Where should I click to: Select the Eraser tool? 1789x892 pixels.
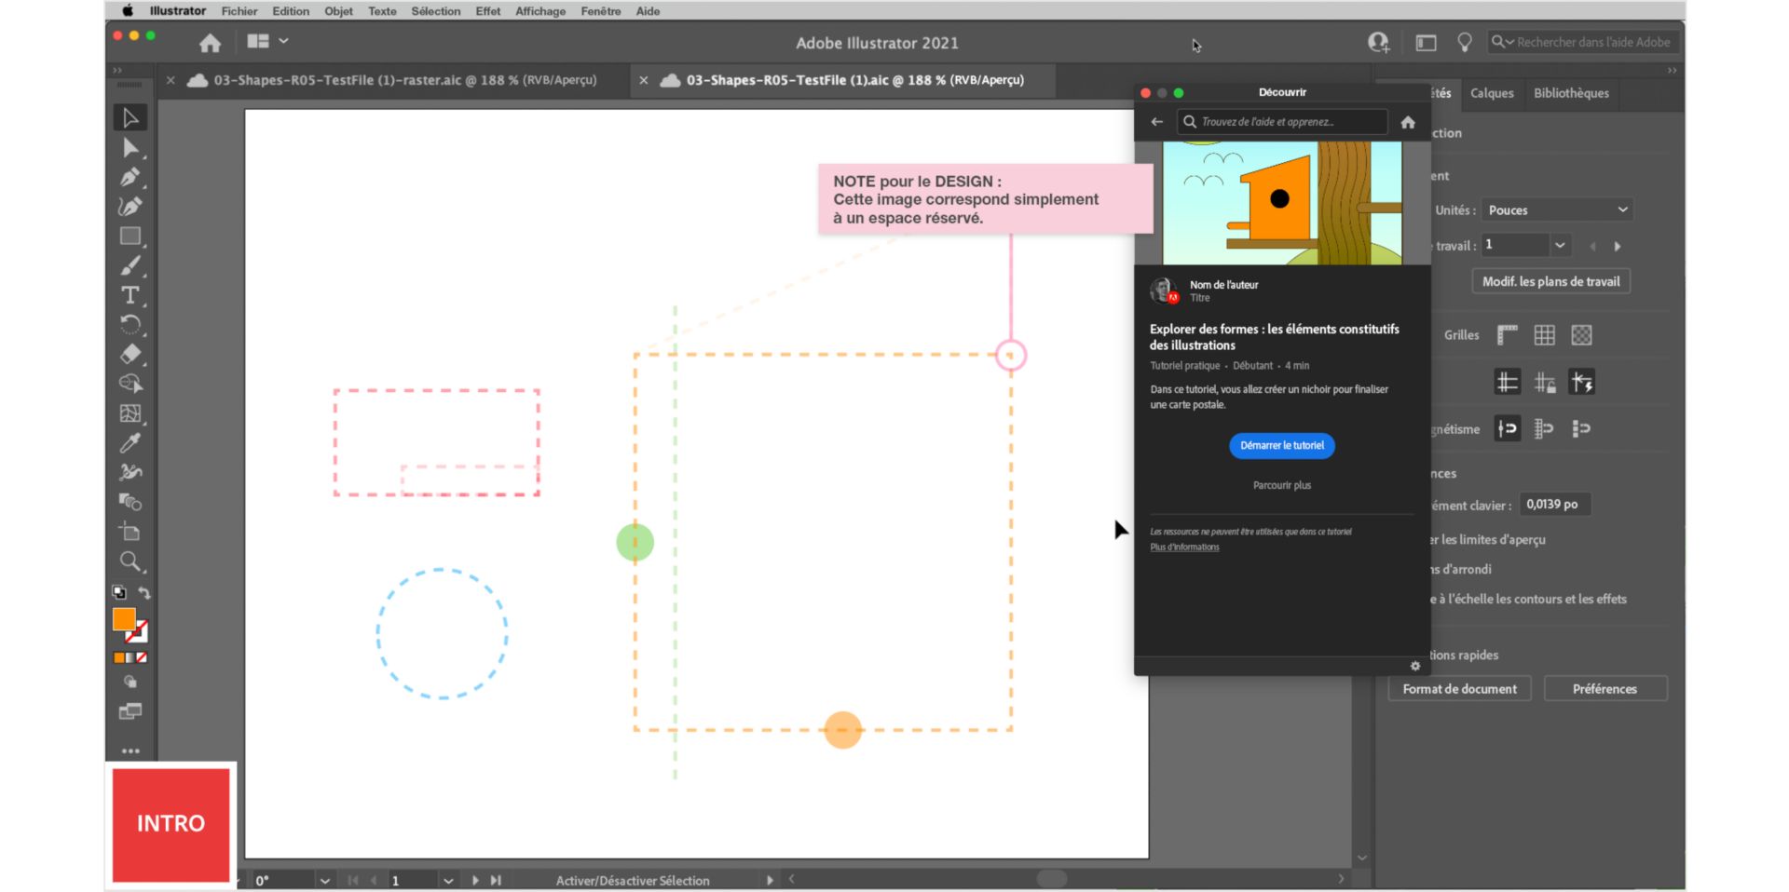(x=130, y=354)
